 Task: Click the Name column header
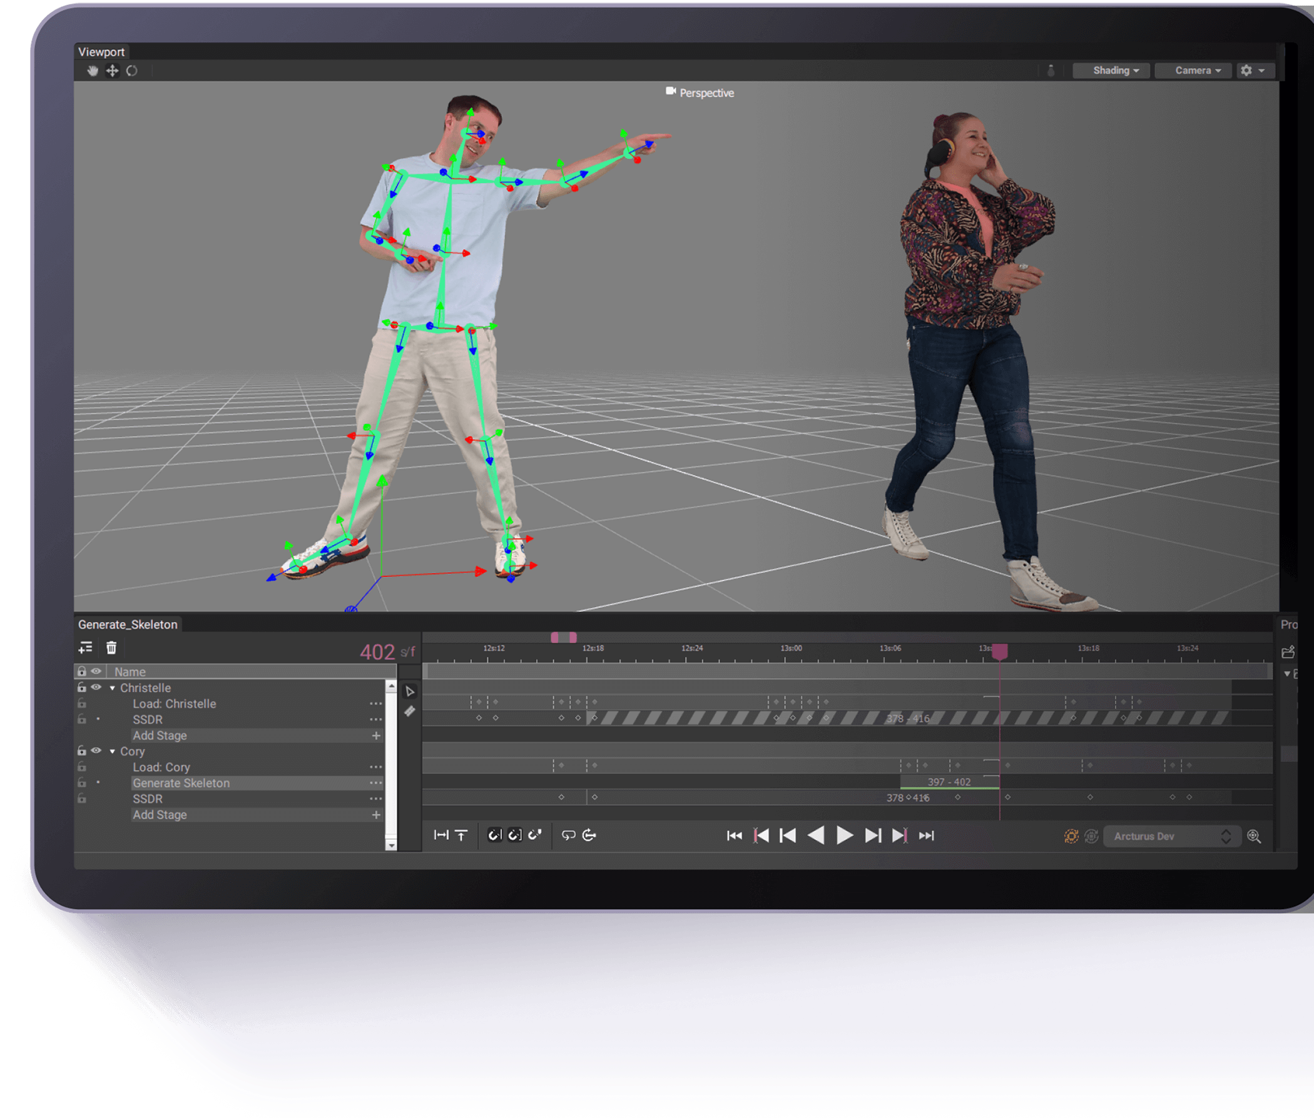(x=251, y=672)
